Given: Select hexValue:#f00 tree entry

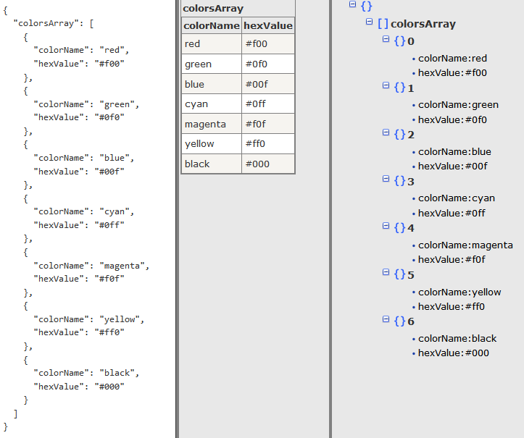Looking at the screenshot, I should (452, 72).
